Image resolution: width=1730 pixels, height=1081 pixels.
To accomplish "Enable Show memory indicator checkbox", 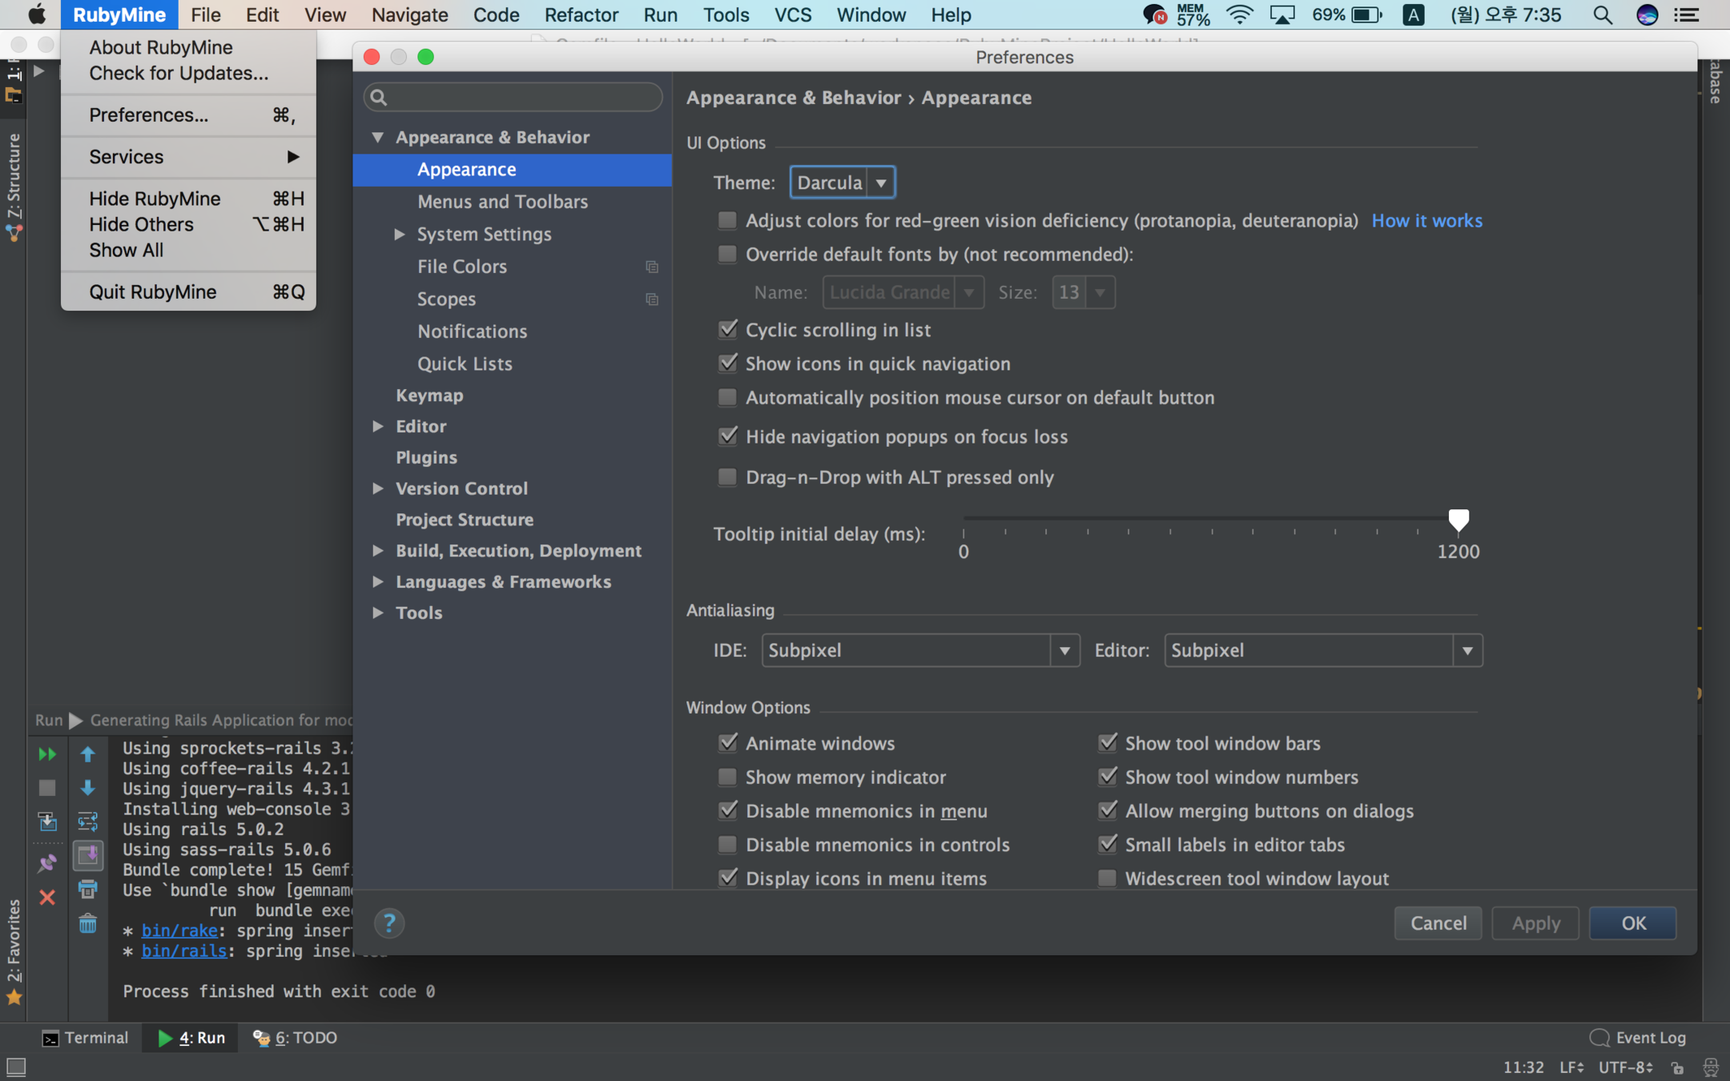I will (727, 777).
